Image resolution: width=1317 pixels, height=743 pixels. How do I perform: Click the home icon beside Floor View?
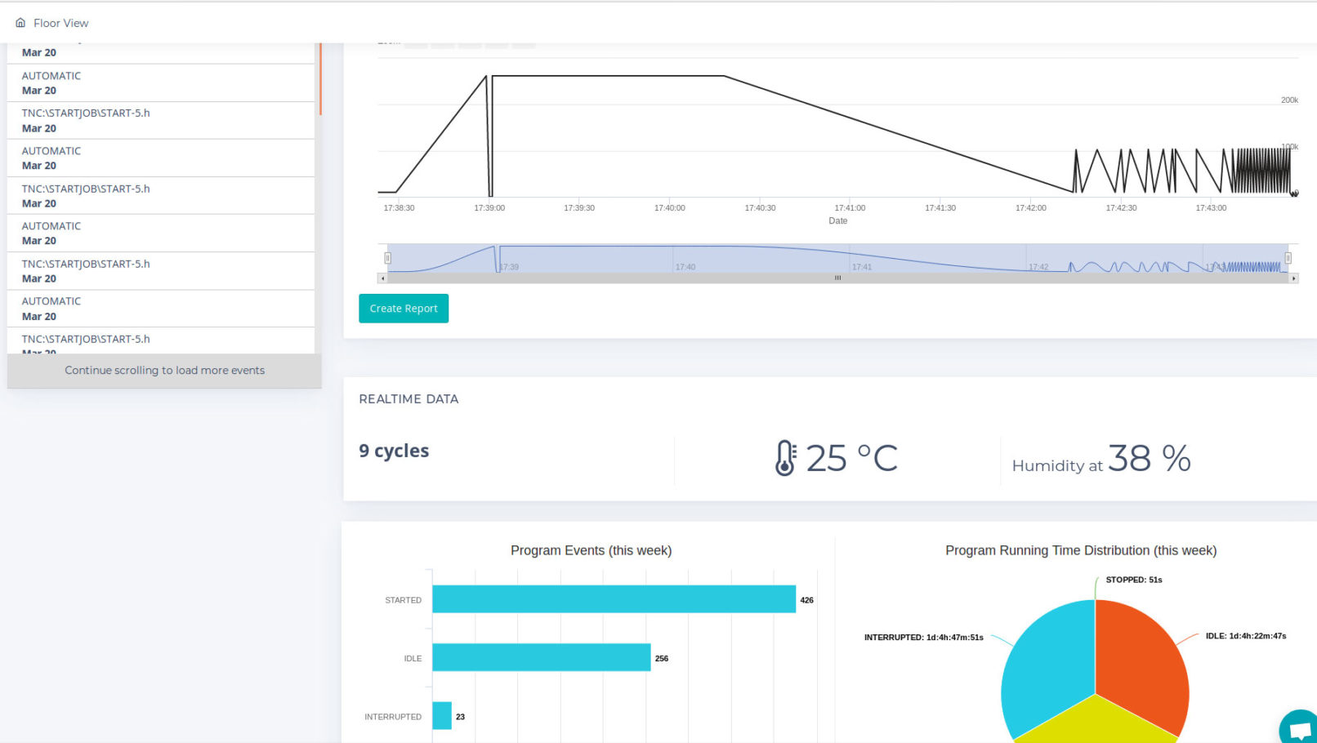(x=20, y=23)
